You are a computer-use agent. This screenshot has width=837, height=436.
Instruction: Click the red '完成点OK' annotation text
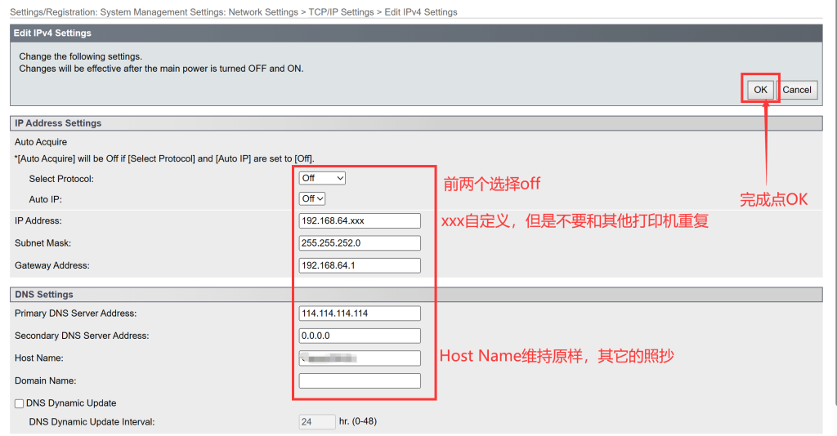point(773,199)
